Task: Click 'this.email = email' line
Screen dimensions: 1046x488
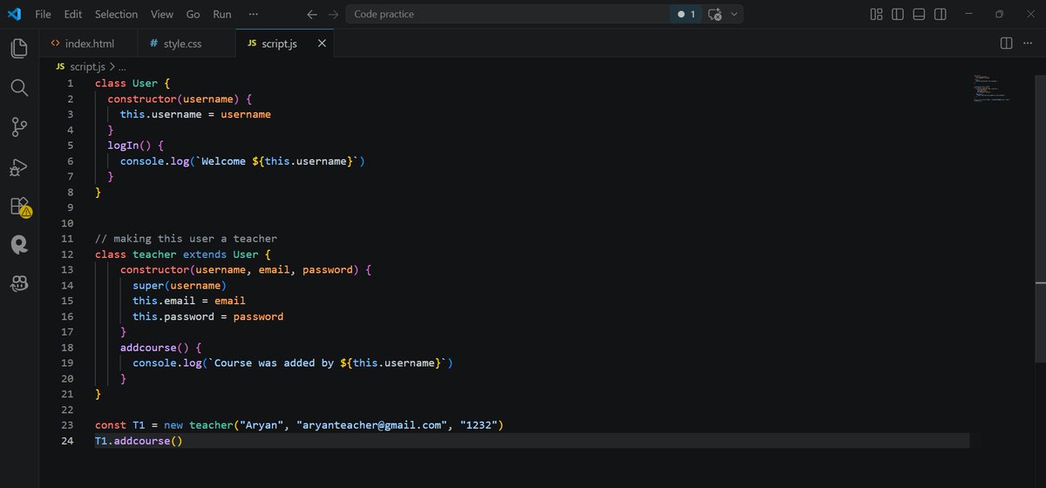Action: click(x=189, y=301)
